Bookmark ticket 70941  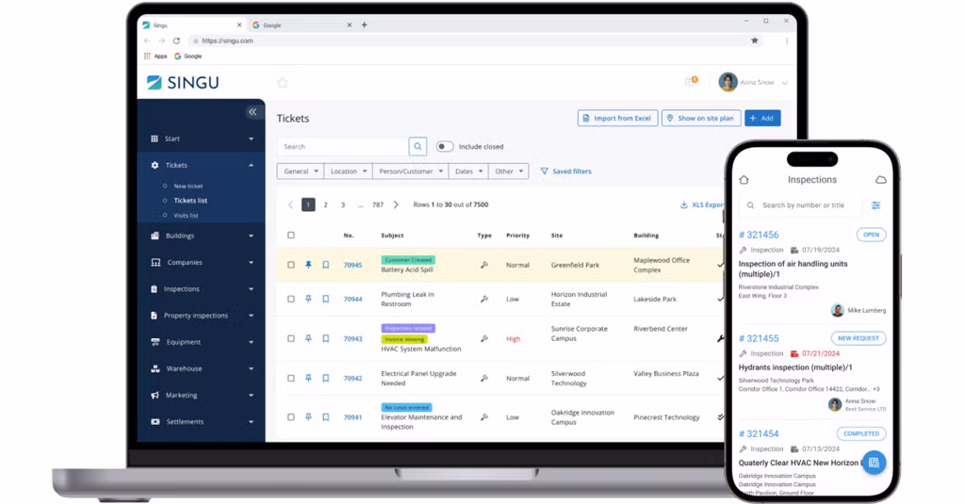325,417
